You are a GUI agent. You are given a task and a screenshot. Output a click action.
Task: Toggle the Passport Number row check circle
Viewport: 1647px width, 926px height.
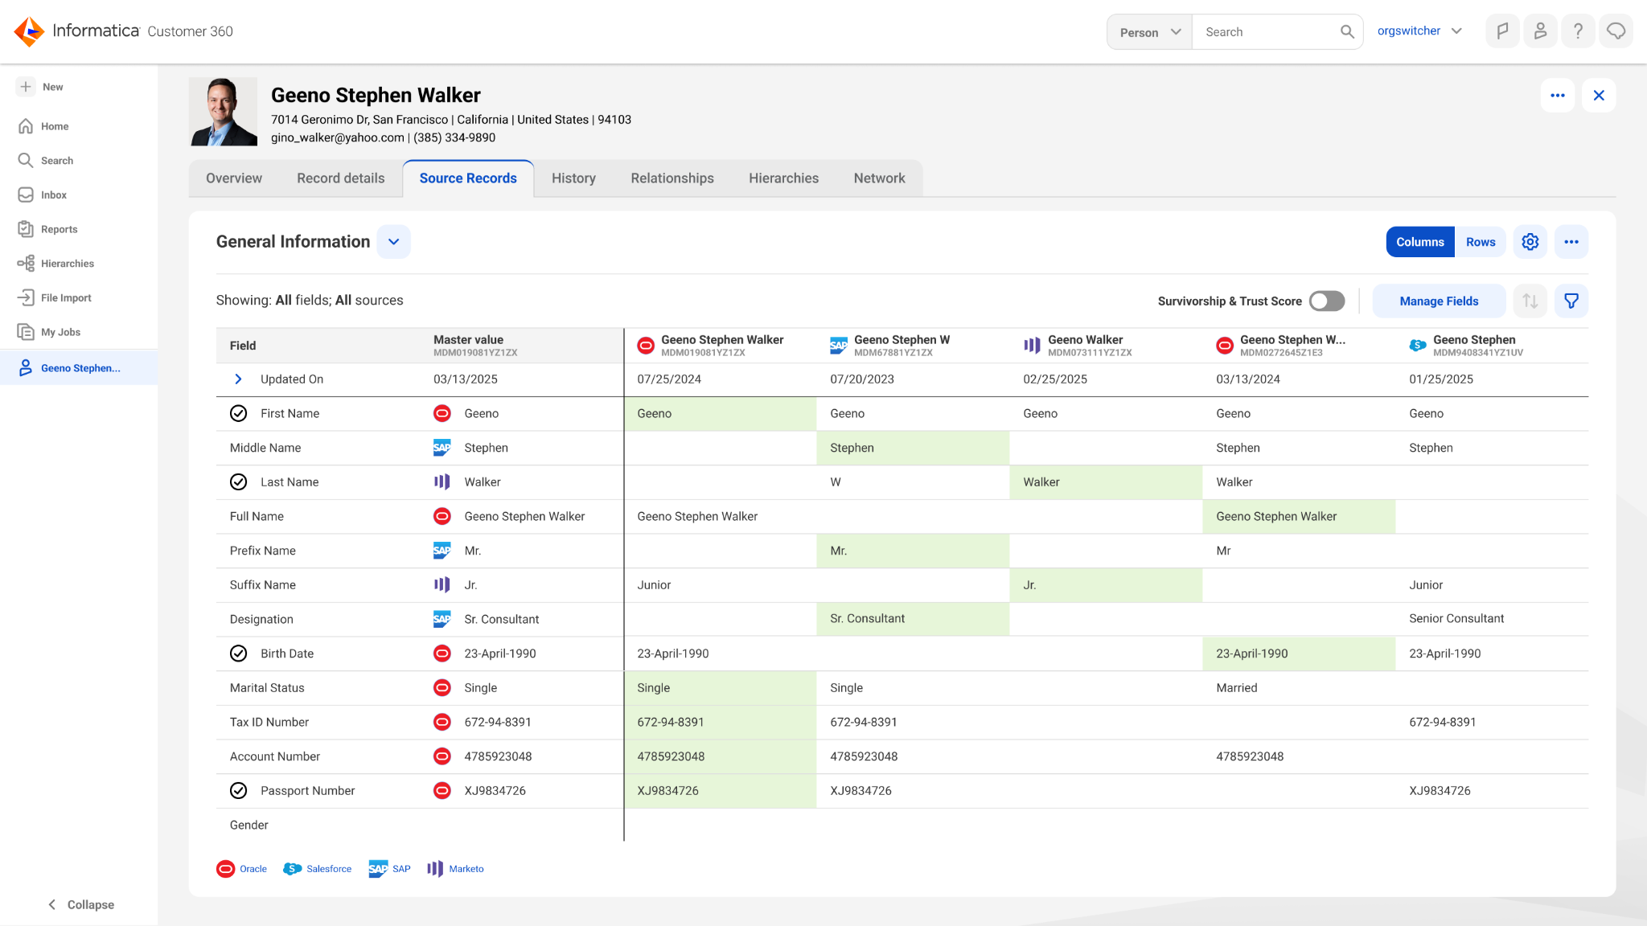click(239, 791)
